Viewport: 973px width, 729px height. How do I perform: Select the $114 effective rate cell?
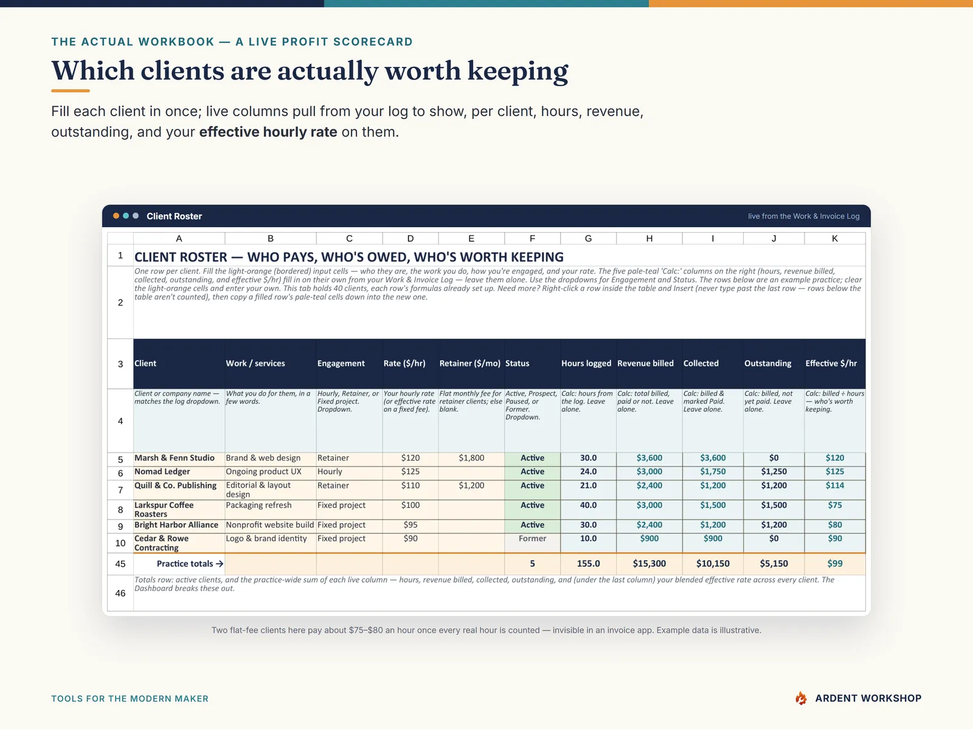(x=835, y=490)
